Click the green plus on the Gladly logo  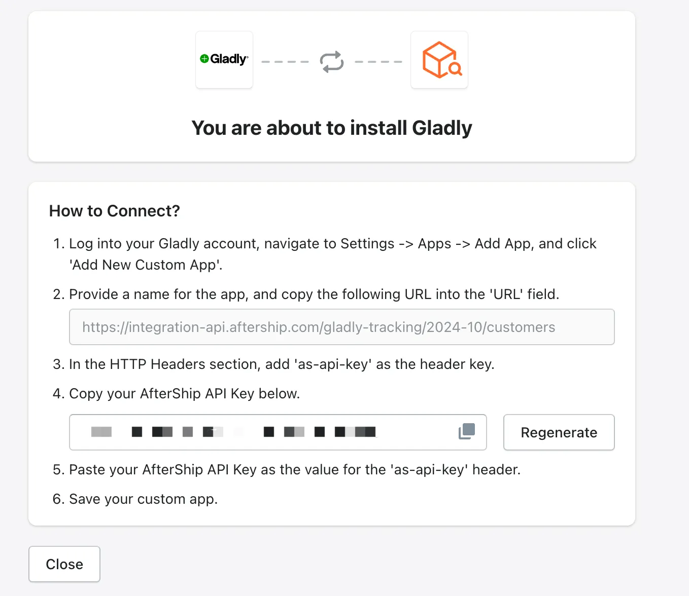click(204, 58)
